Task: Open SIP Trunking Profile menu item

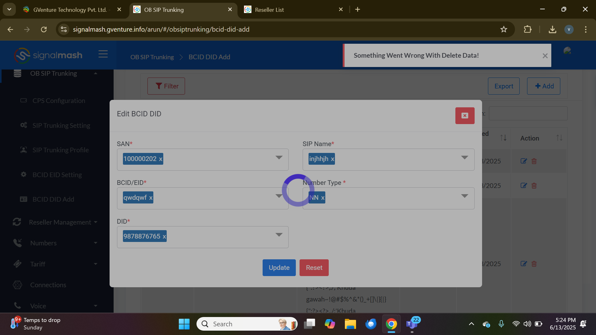Action: (x=61, y=150)
